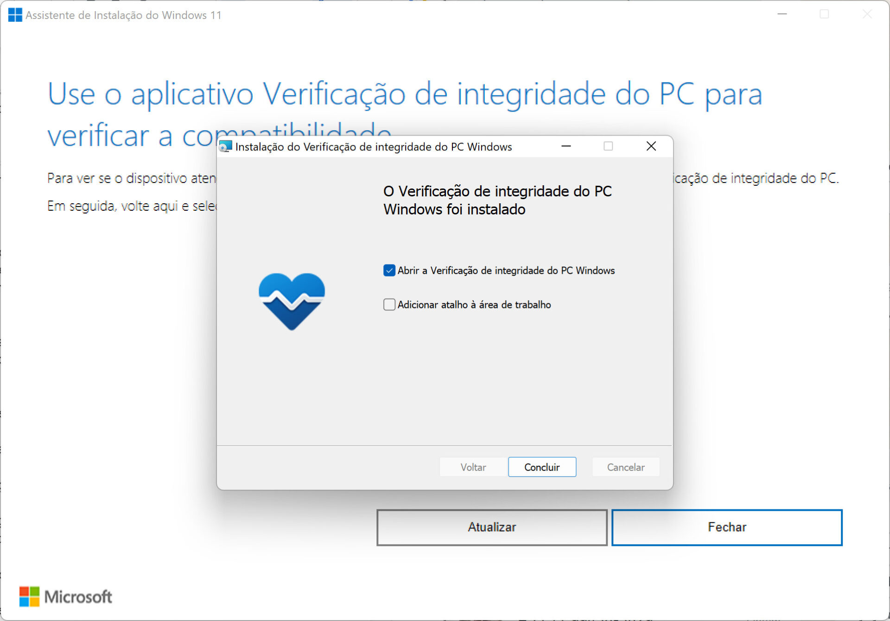The width and height of the screenshot is (890, 621).
Task: Click the installer dialog title bar text
Action: (x=374, y=147)
